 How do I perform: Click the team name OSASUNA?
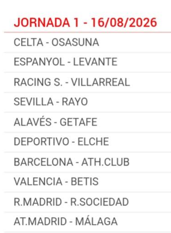pos(75,42)
